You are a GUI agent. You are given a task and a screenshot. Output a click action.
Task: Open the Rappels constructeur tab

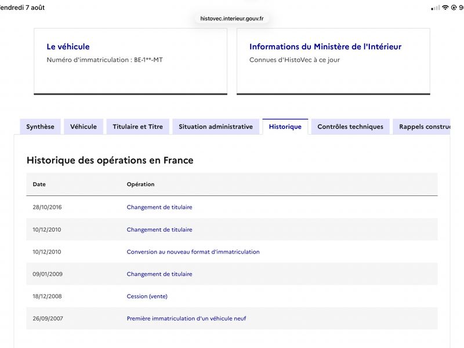point(422,126)
